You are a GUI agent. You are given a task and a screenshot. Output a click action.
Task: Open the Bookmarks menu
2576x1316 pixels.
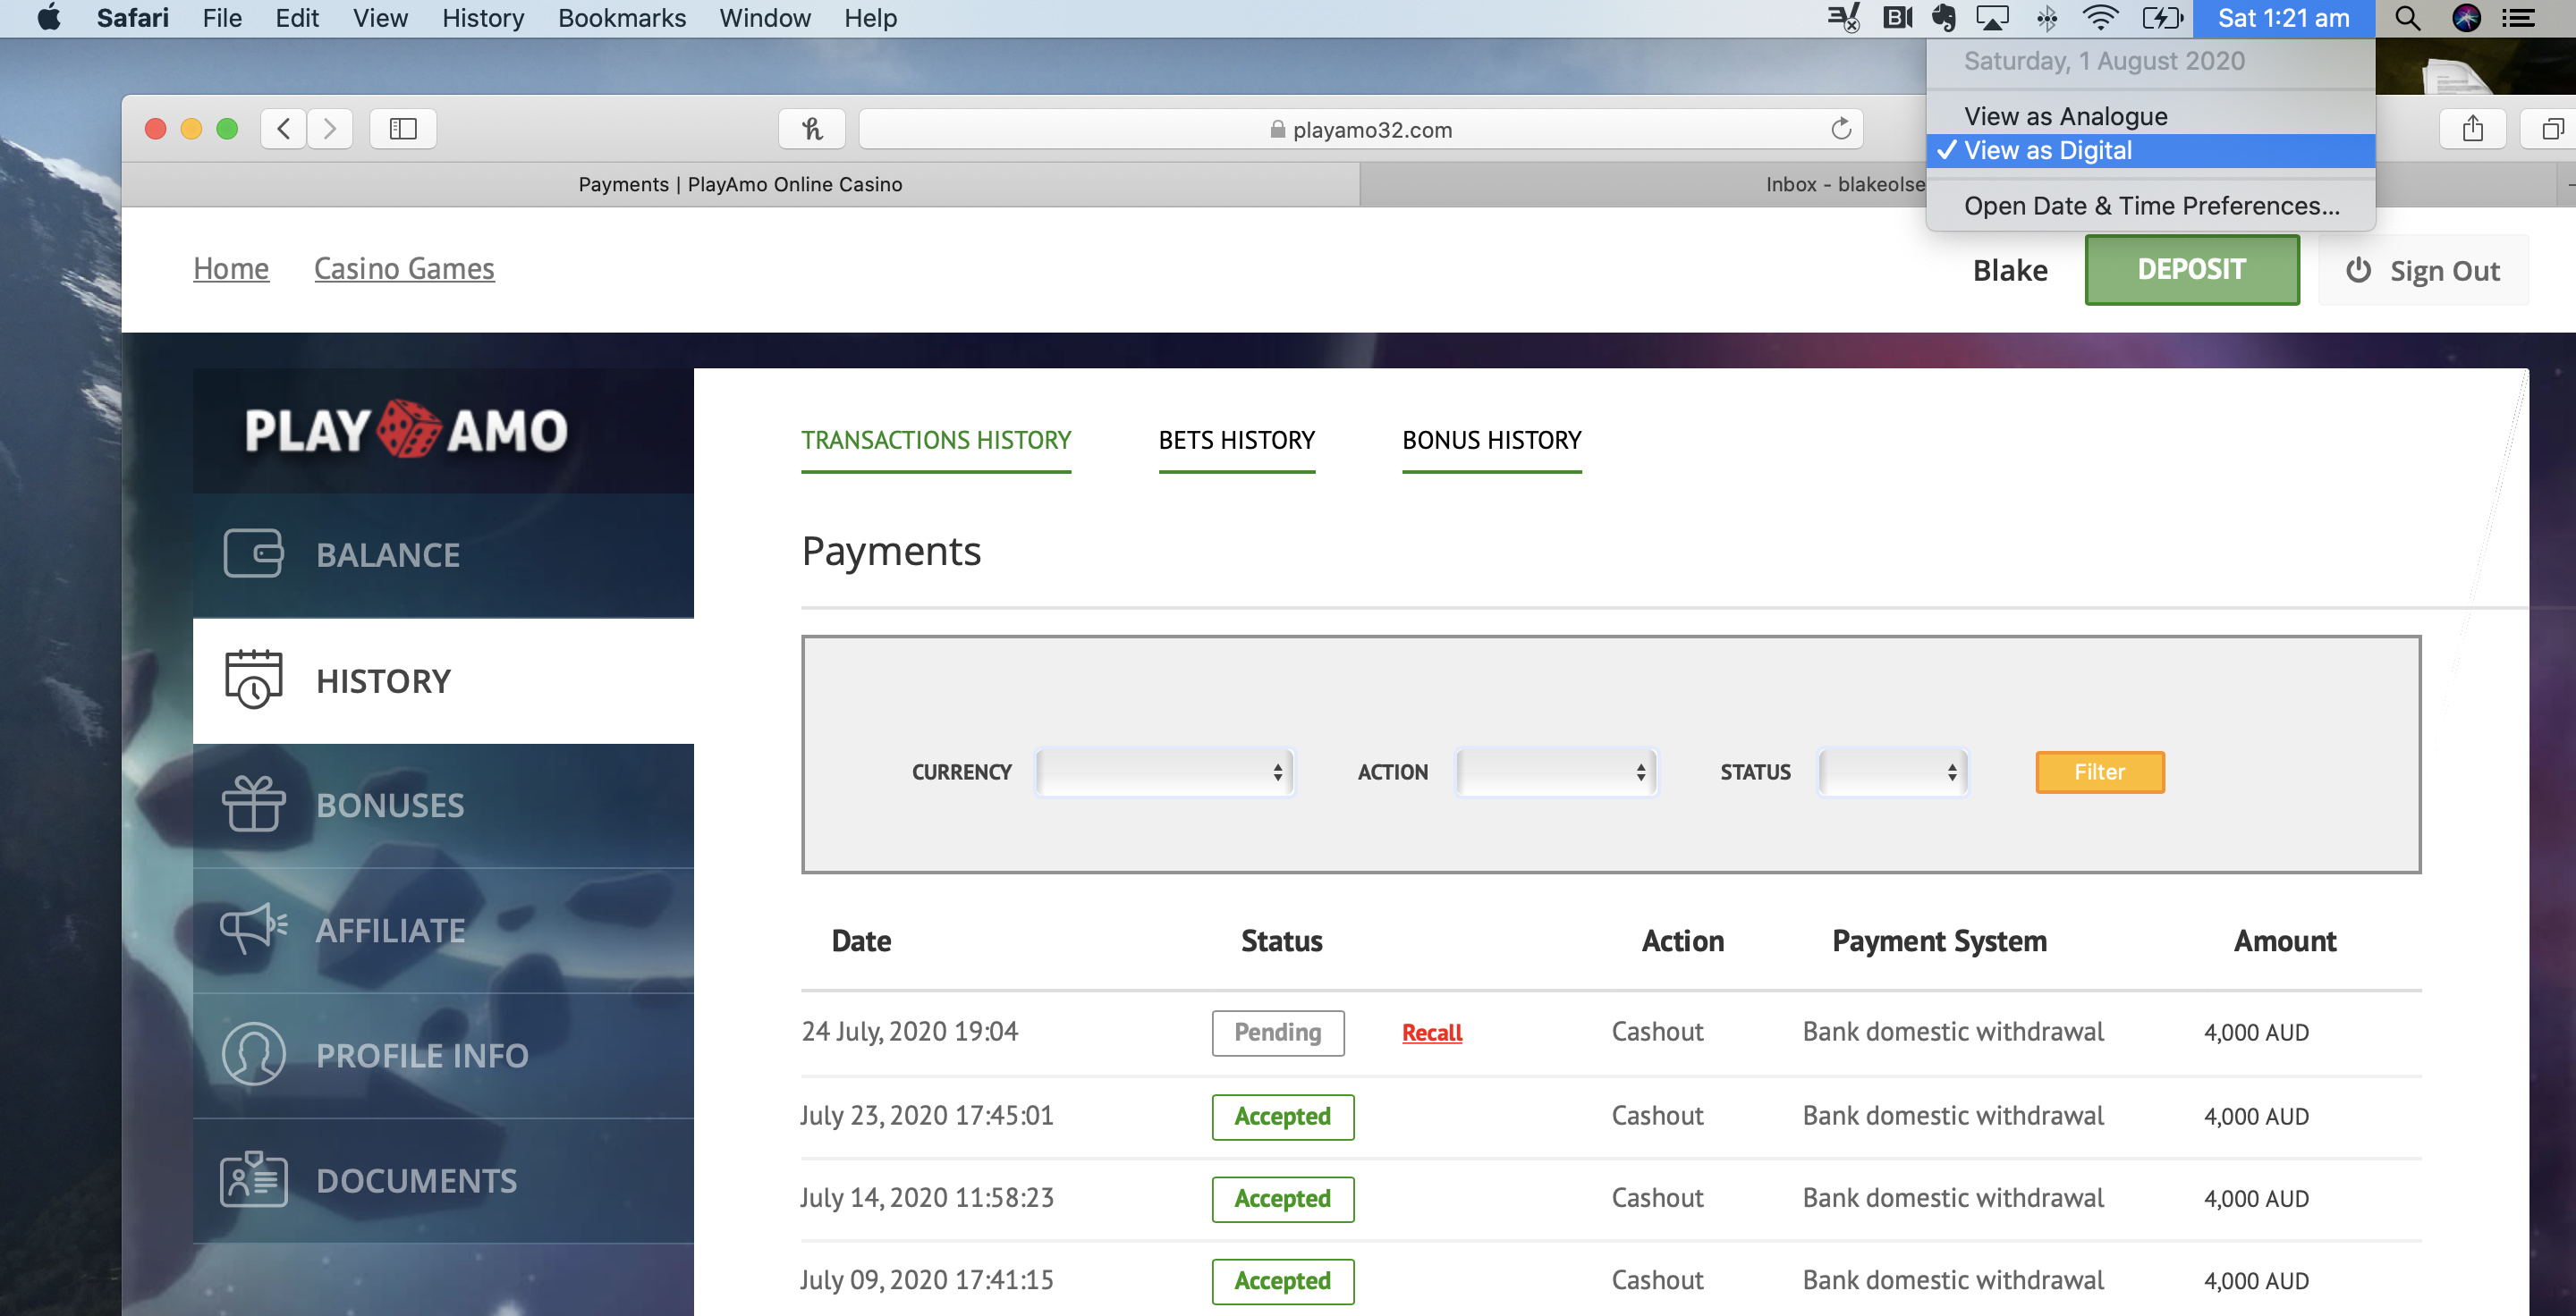[621, 18]
